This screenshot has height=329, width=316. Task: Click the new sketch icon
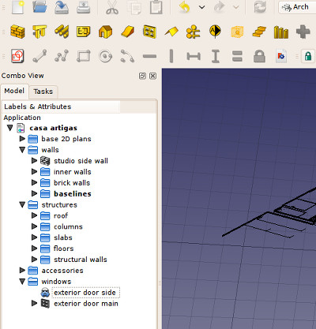17,56
